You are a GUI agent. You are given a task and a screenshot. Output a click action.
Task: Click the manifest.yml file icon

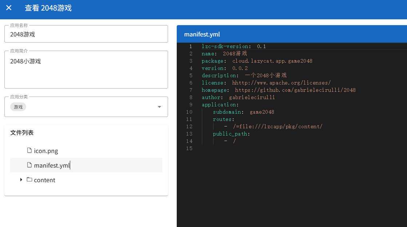(x=29, y=165)
